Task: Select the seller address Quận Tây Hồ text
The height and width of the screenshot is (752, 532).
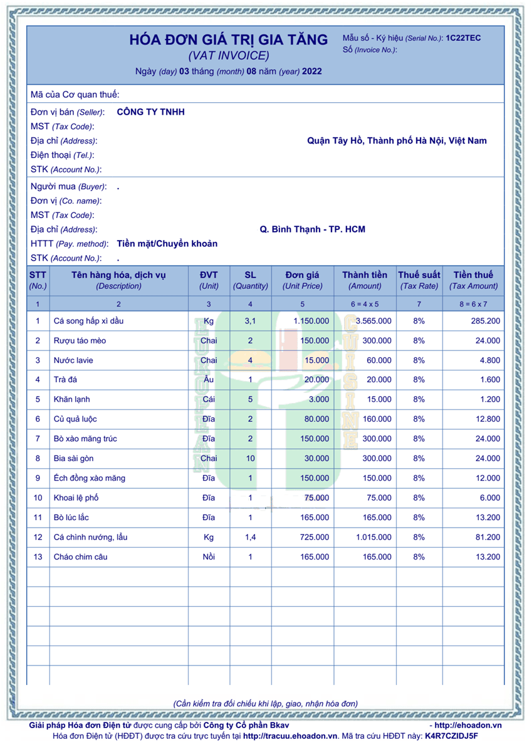Action: coord(397,141)
